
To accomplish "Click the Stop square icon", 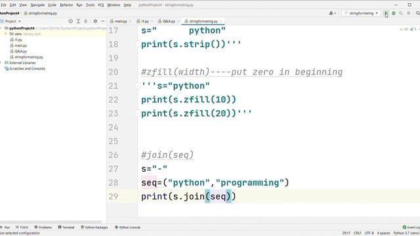I will tap(408, 13).
